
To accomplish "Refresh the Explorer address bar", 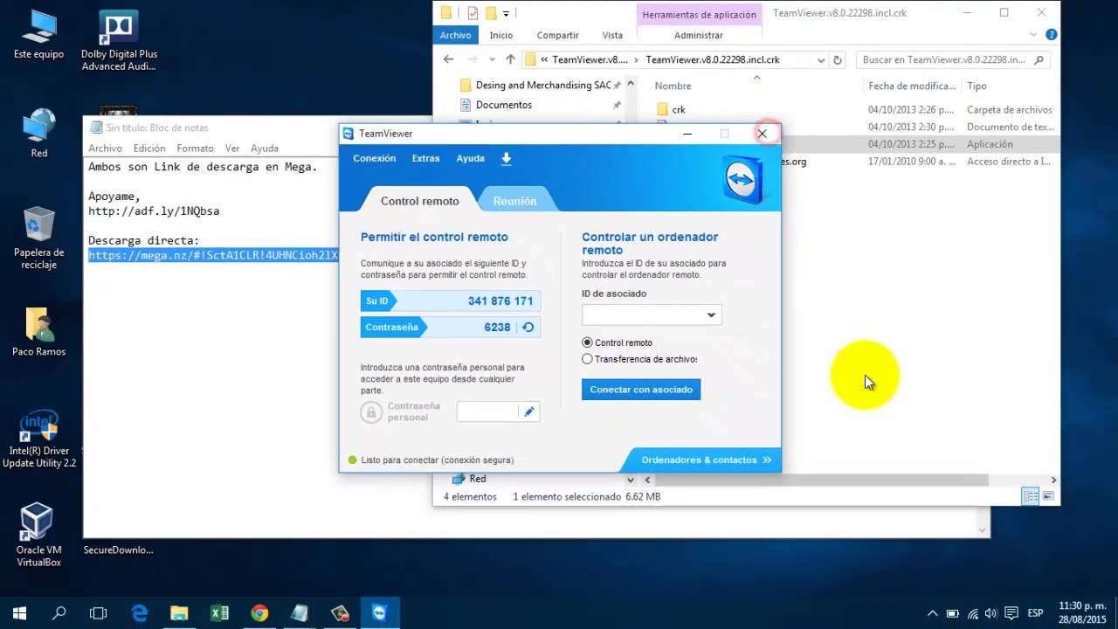I will click(838, 59).
